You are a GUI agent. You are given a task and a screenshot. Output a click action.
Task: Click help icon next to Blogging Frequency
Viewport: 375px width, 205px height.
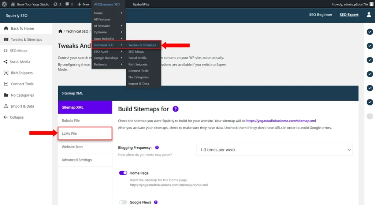(x=157, y=148)
